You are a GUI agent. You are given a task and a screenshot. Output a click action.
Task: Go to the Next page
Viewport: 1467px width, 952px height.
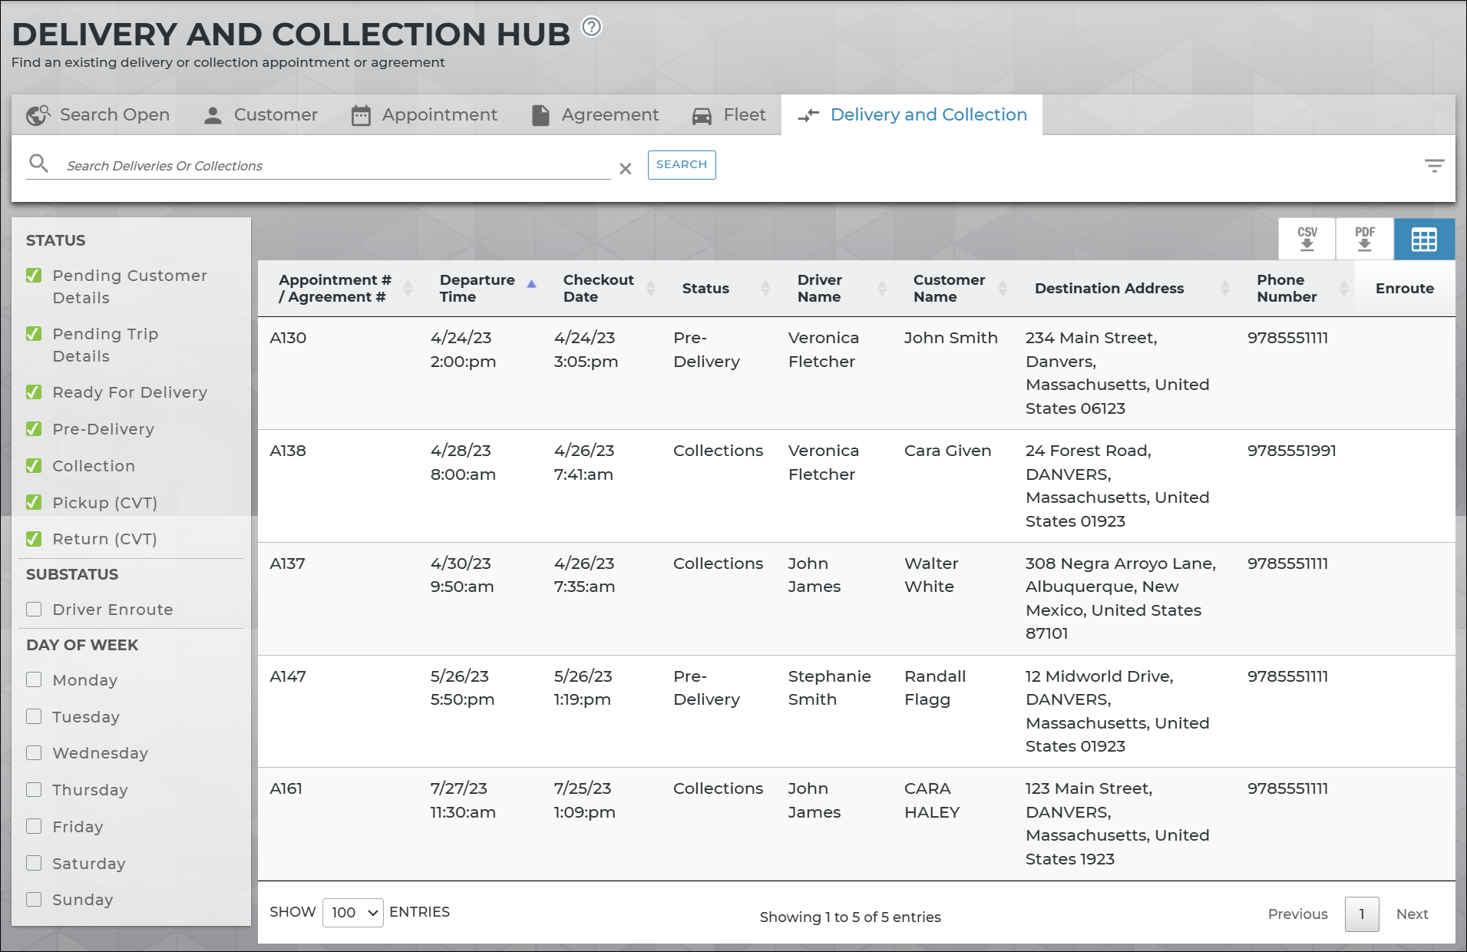(x=1412, y=914)
